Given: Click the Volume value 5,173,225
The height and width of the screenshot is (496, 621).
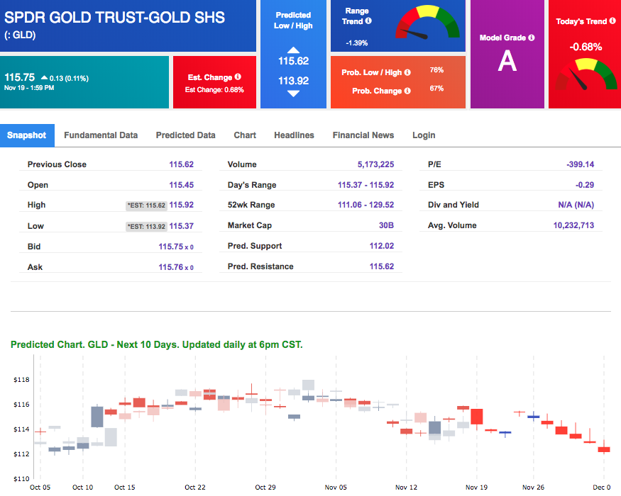Looking at the screenshot, I should 376,164.
